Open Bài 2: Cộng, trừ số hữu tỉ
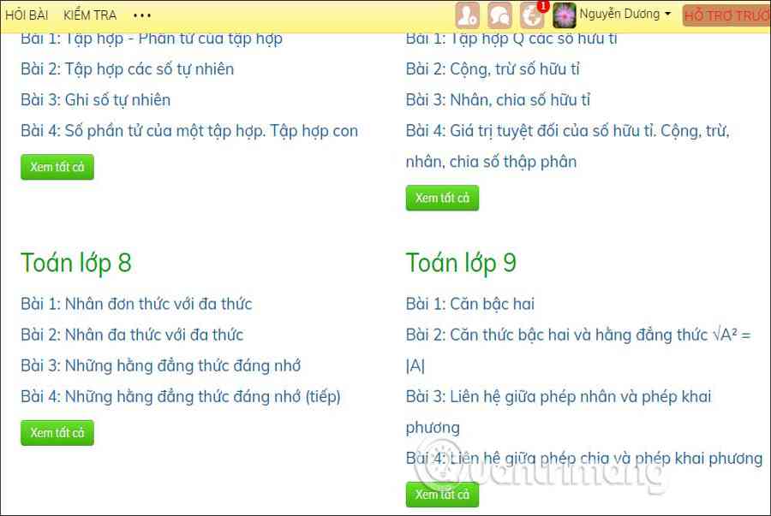The image size is (771, 516). pyautogui.click(x=493, y=69)
